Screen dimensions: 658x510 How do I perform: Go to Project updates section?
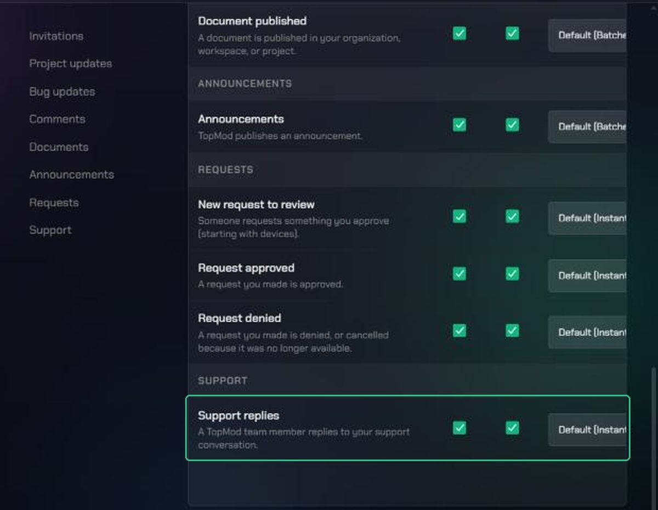click(x=70, y=64)
